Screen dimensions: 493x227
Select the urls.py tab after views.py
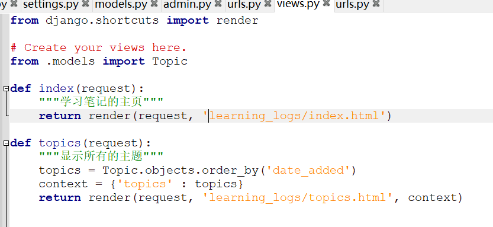point(353,4)
